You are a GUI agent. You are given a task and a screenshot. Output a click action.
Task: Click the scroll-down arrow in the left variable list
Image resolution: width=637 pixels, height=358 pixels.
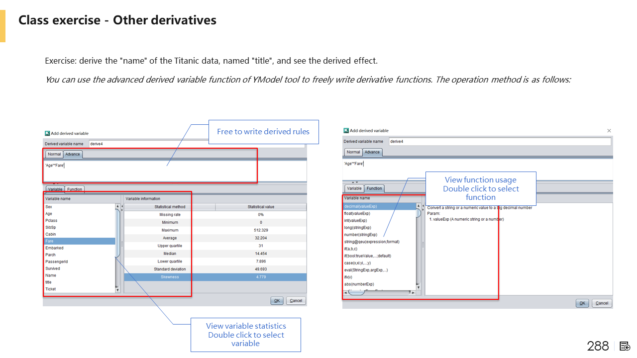117,289
